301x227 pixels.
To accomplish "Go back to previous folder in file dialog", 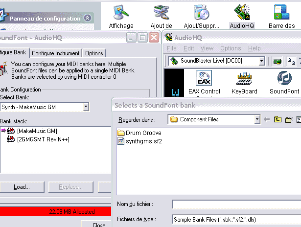I will click(267, 119).
